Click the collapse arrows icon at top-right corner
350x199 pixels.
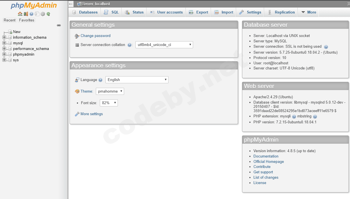(x=348, y=4)
